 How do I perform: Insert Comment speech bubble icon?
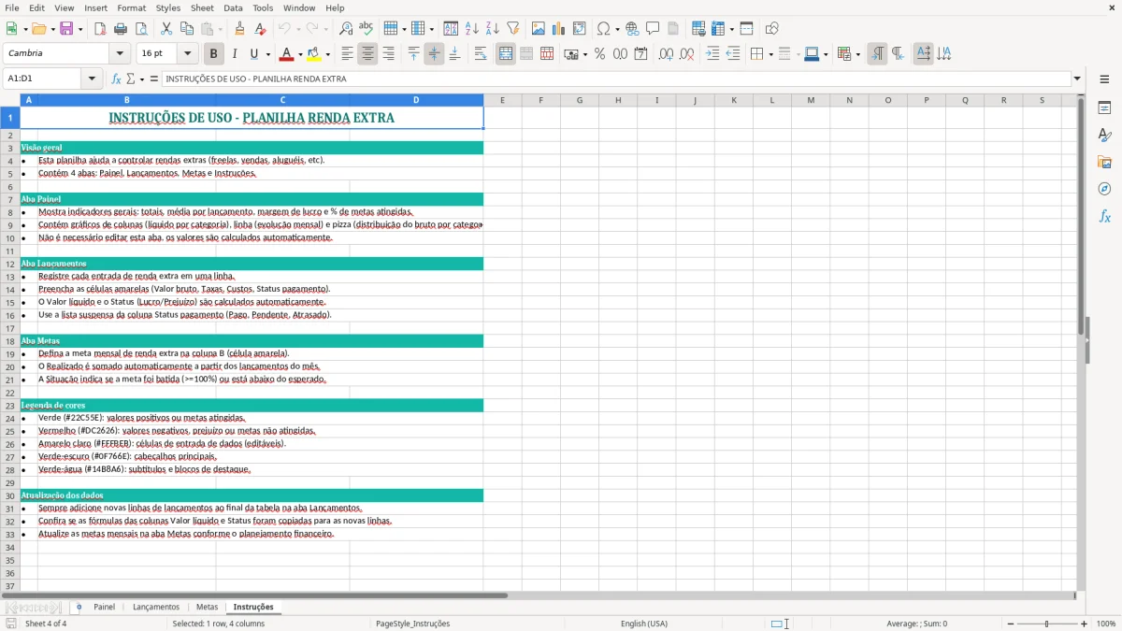[653, 29]
